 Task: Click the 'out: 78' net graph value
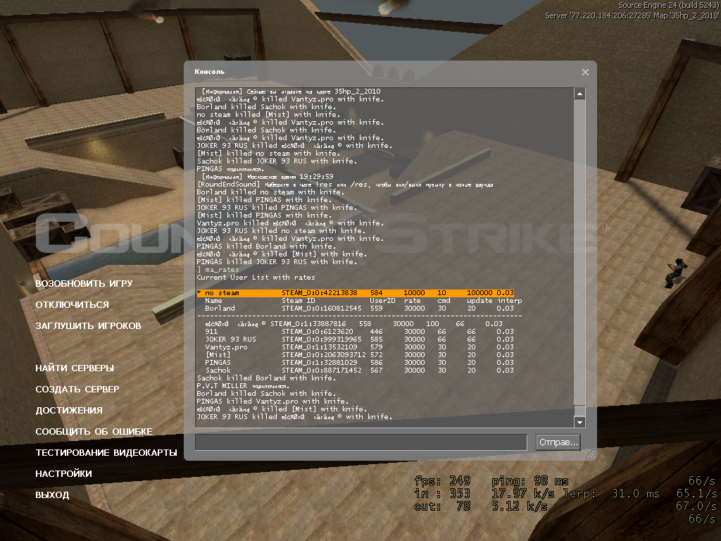coord(442,506)
